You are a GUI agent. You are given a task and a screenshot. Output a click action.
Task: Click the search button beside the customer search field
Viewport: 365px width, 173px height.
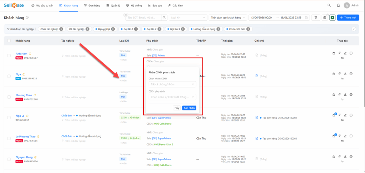pos(164,17)
